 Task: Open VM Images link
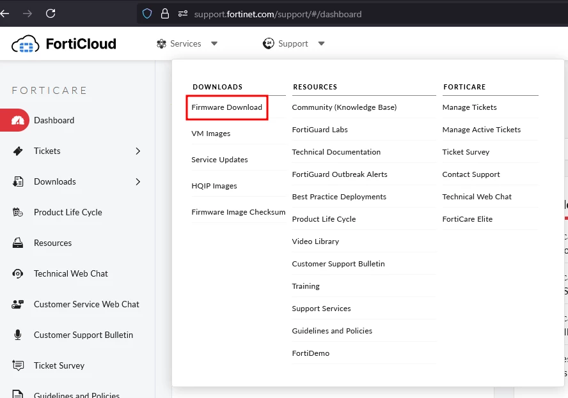click(211, 134)
